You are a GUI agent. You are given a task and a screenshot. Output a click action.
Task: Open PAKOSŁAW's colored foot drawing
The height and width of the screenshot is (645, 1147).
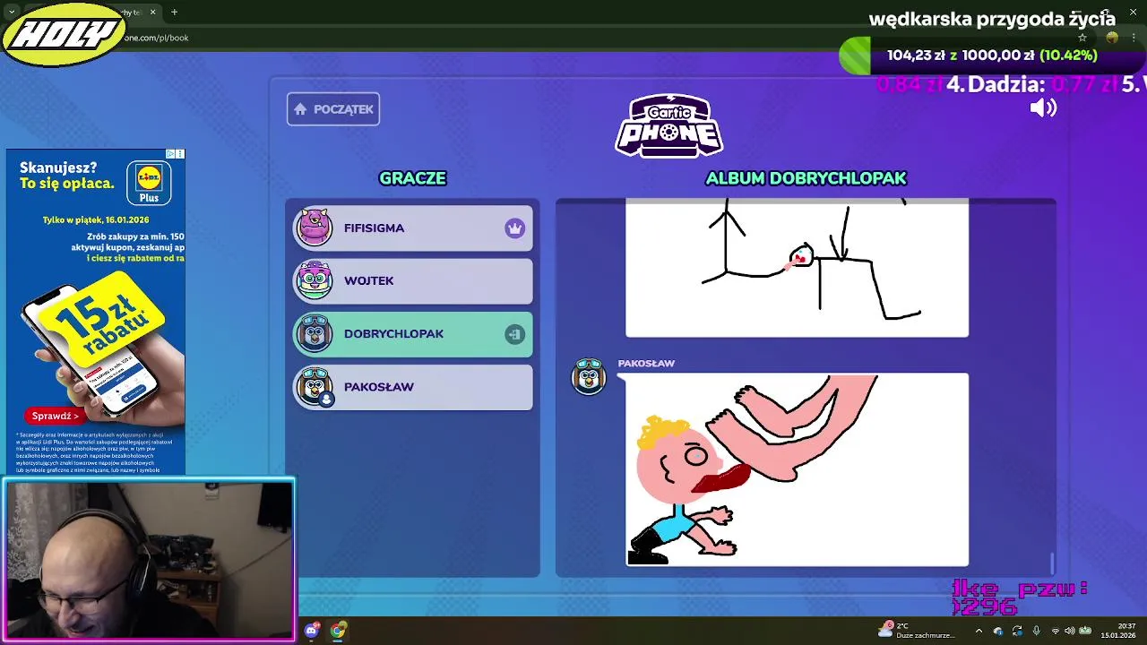tap(797, 469)
